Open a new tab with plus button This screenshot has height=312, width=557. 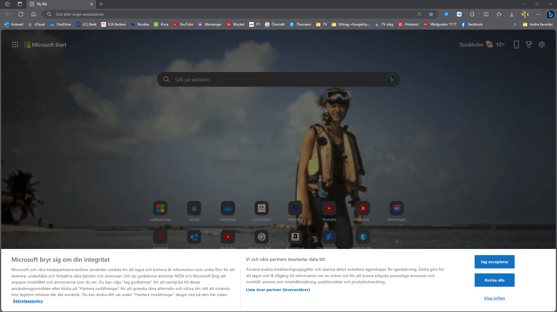tap(101, 4)
